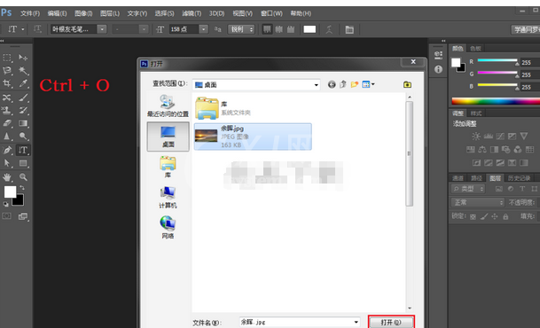Viewport: 540px width, 328px height.
Task: Open font style dropdown
Action: (x=144, y=29)
